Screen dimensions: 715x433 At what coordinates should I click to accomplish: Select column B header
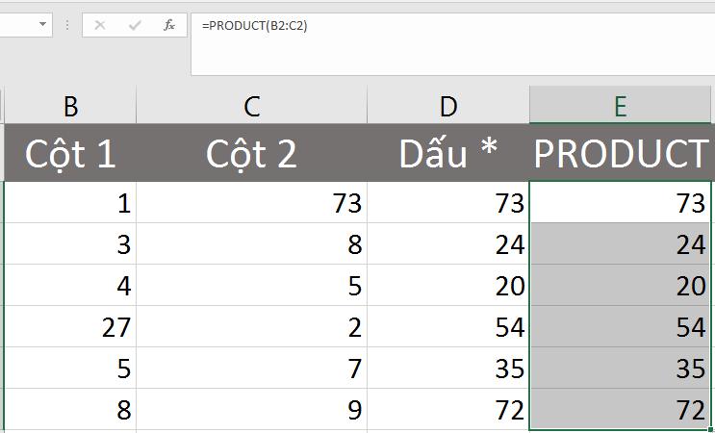70,105
